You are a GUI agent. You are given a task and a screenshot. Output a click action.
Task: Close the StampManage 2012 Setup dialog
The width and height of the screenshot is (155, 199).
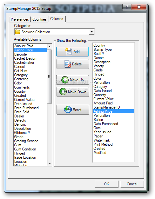[x=139, y=7]
